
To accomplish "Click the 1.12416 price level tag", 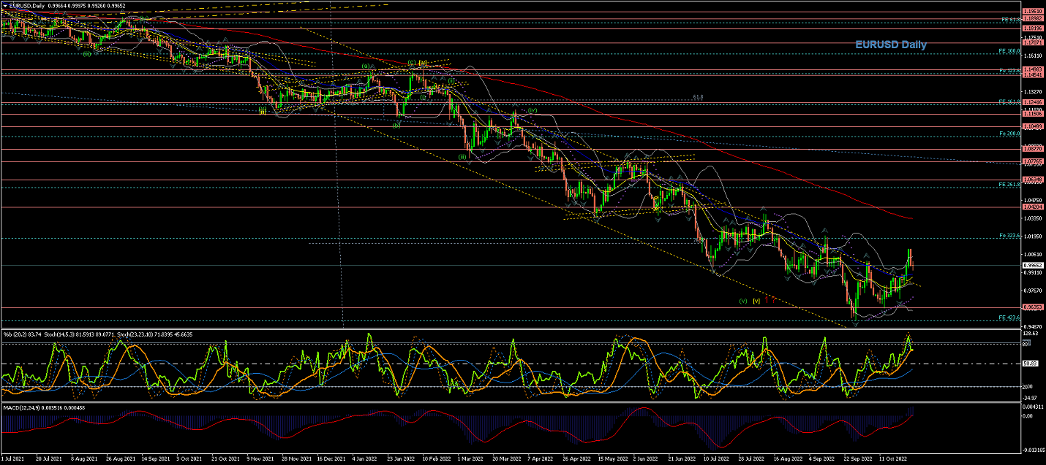I will [x=1033, y=102].
